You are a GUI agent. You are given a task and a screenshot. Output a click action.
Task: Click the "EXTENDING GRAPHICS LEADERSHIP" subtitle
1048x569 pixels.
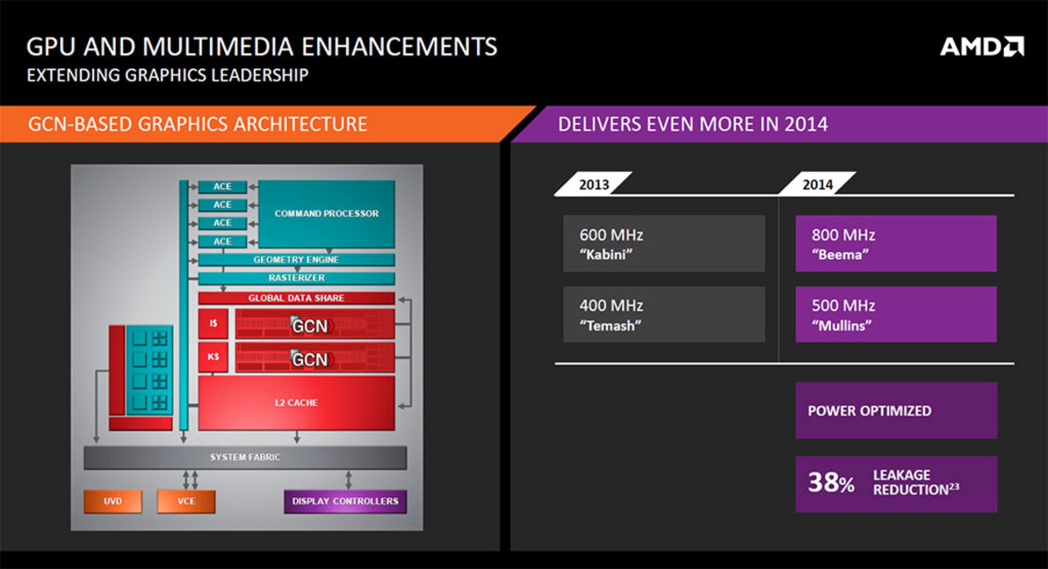(x=168, y=74)
